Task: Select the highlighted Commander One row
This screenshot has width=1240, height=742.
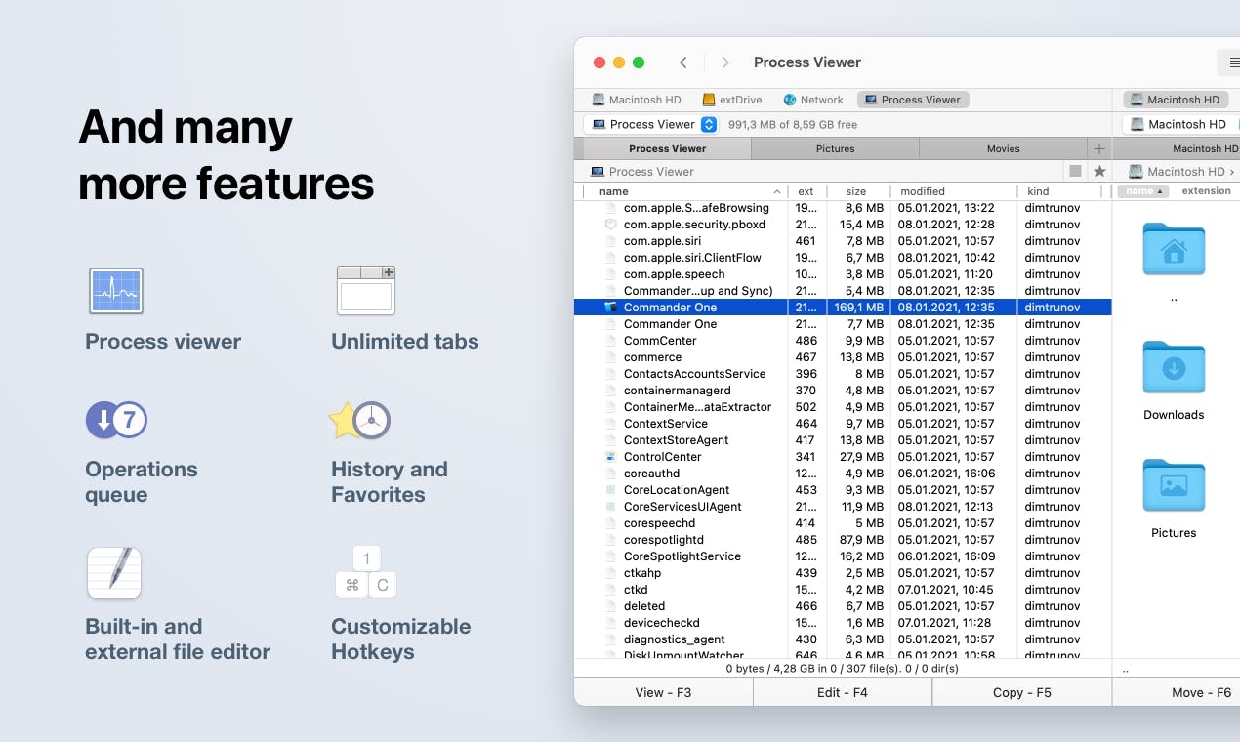Action: (x=844, y=308)
